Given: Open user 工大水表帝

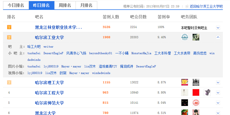Looking at the screenshot, I should 182,53.
